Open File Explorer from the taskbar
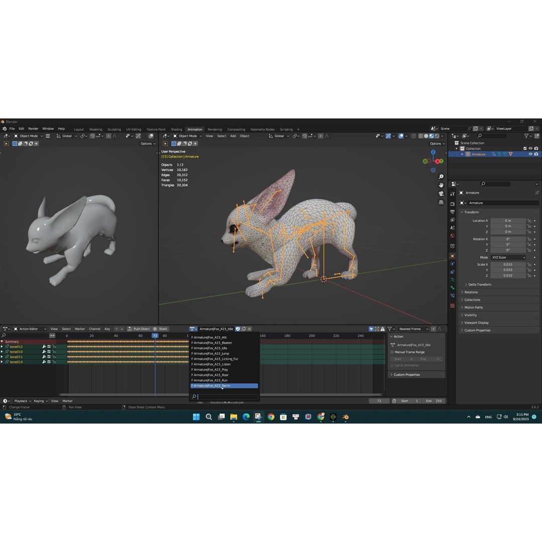 234,417
